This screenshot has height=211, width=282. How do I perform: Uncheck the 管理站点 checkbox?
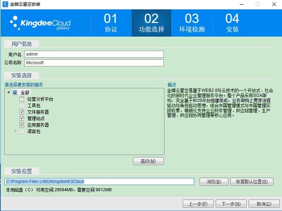point(22,118)
